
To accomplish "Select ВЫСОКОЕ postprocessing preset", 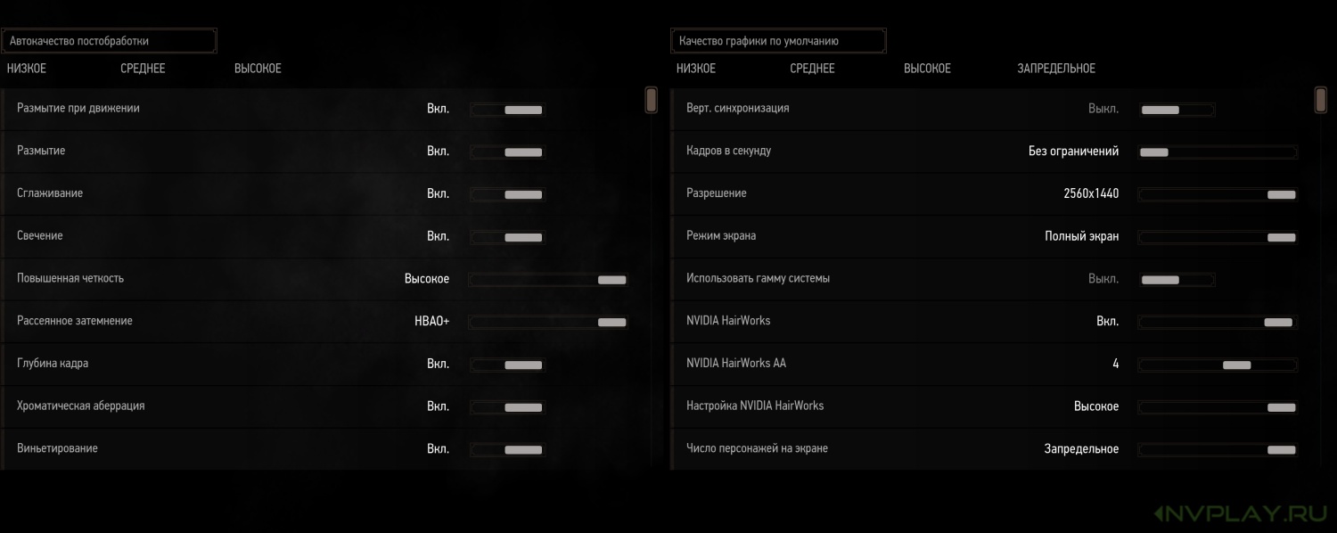I will pyautogui.click(x=258, y=69).
